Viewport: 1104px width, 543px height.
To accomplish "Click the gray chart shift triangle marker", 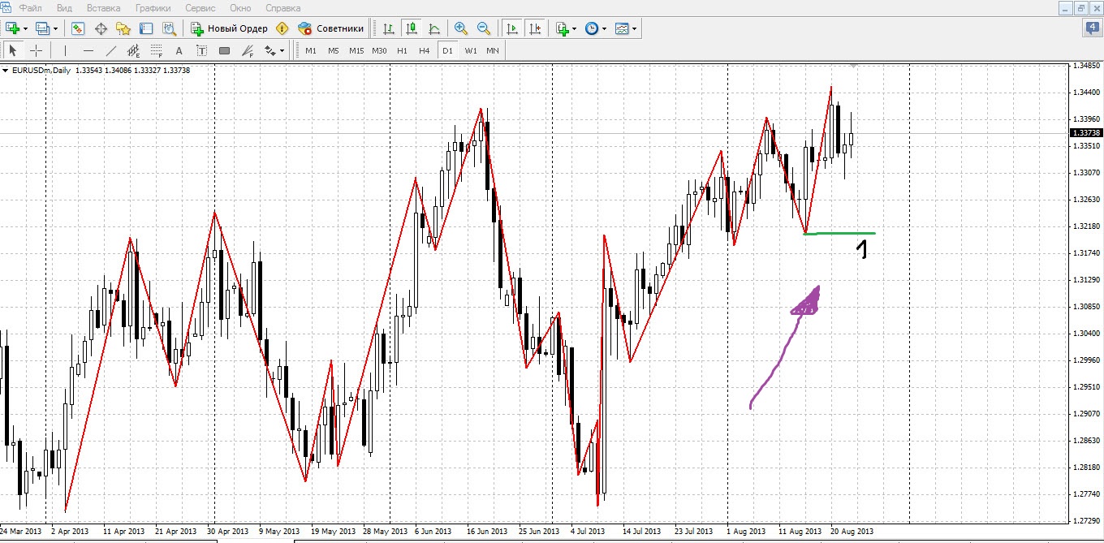I will (x=853, y=65).
